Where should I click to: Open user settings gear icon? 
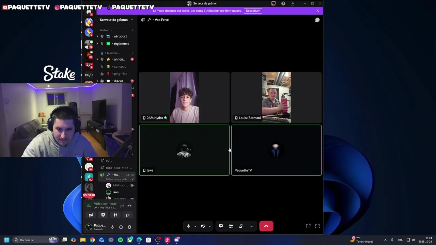(129, 227)
